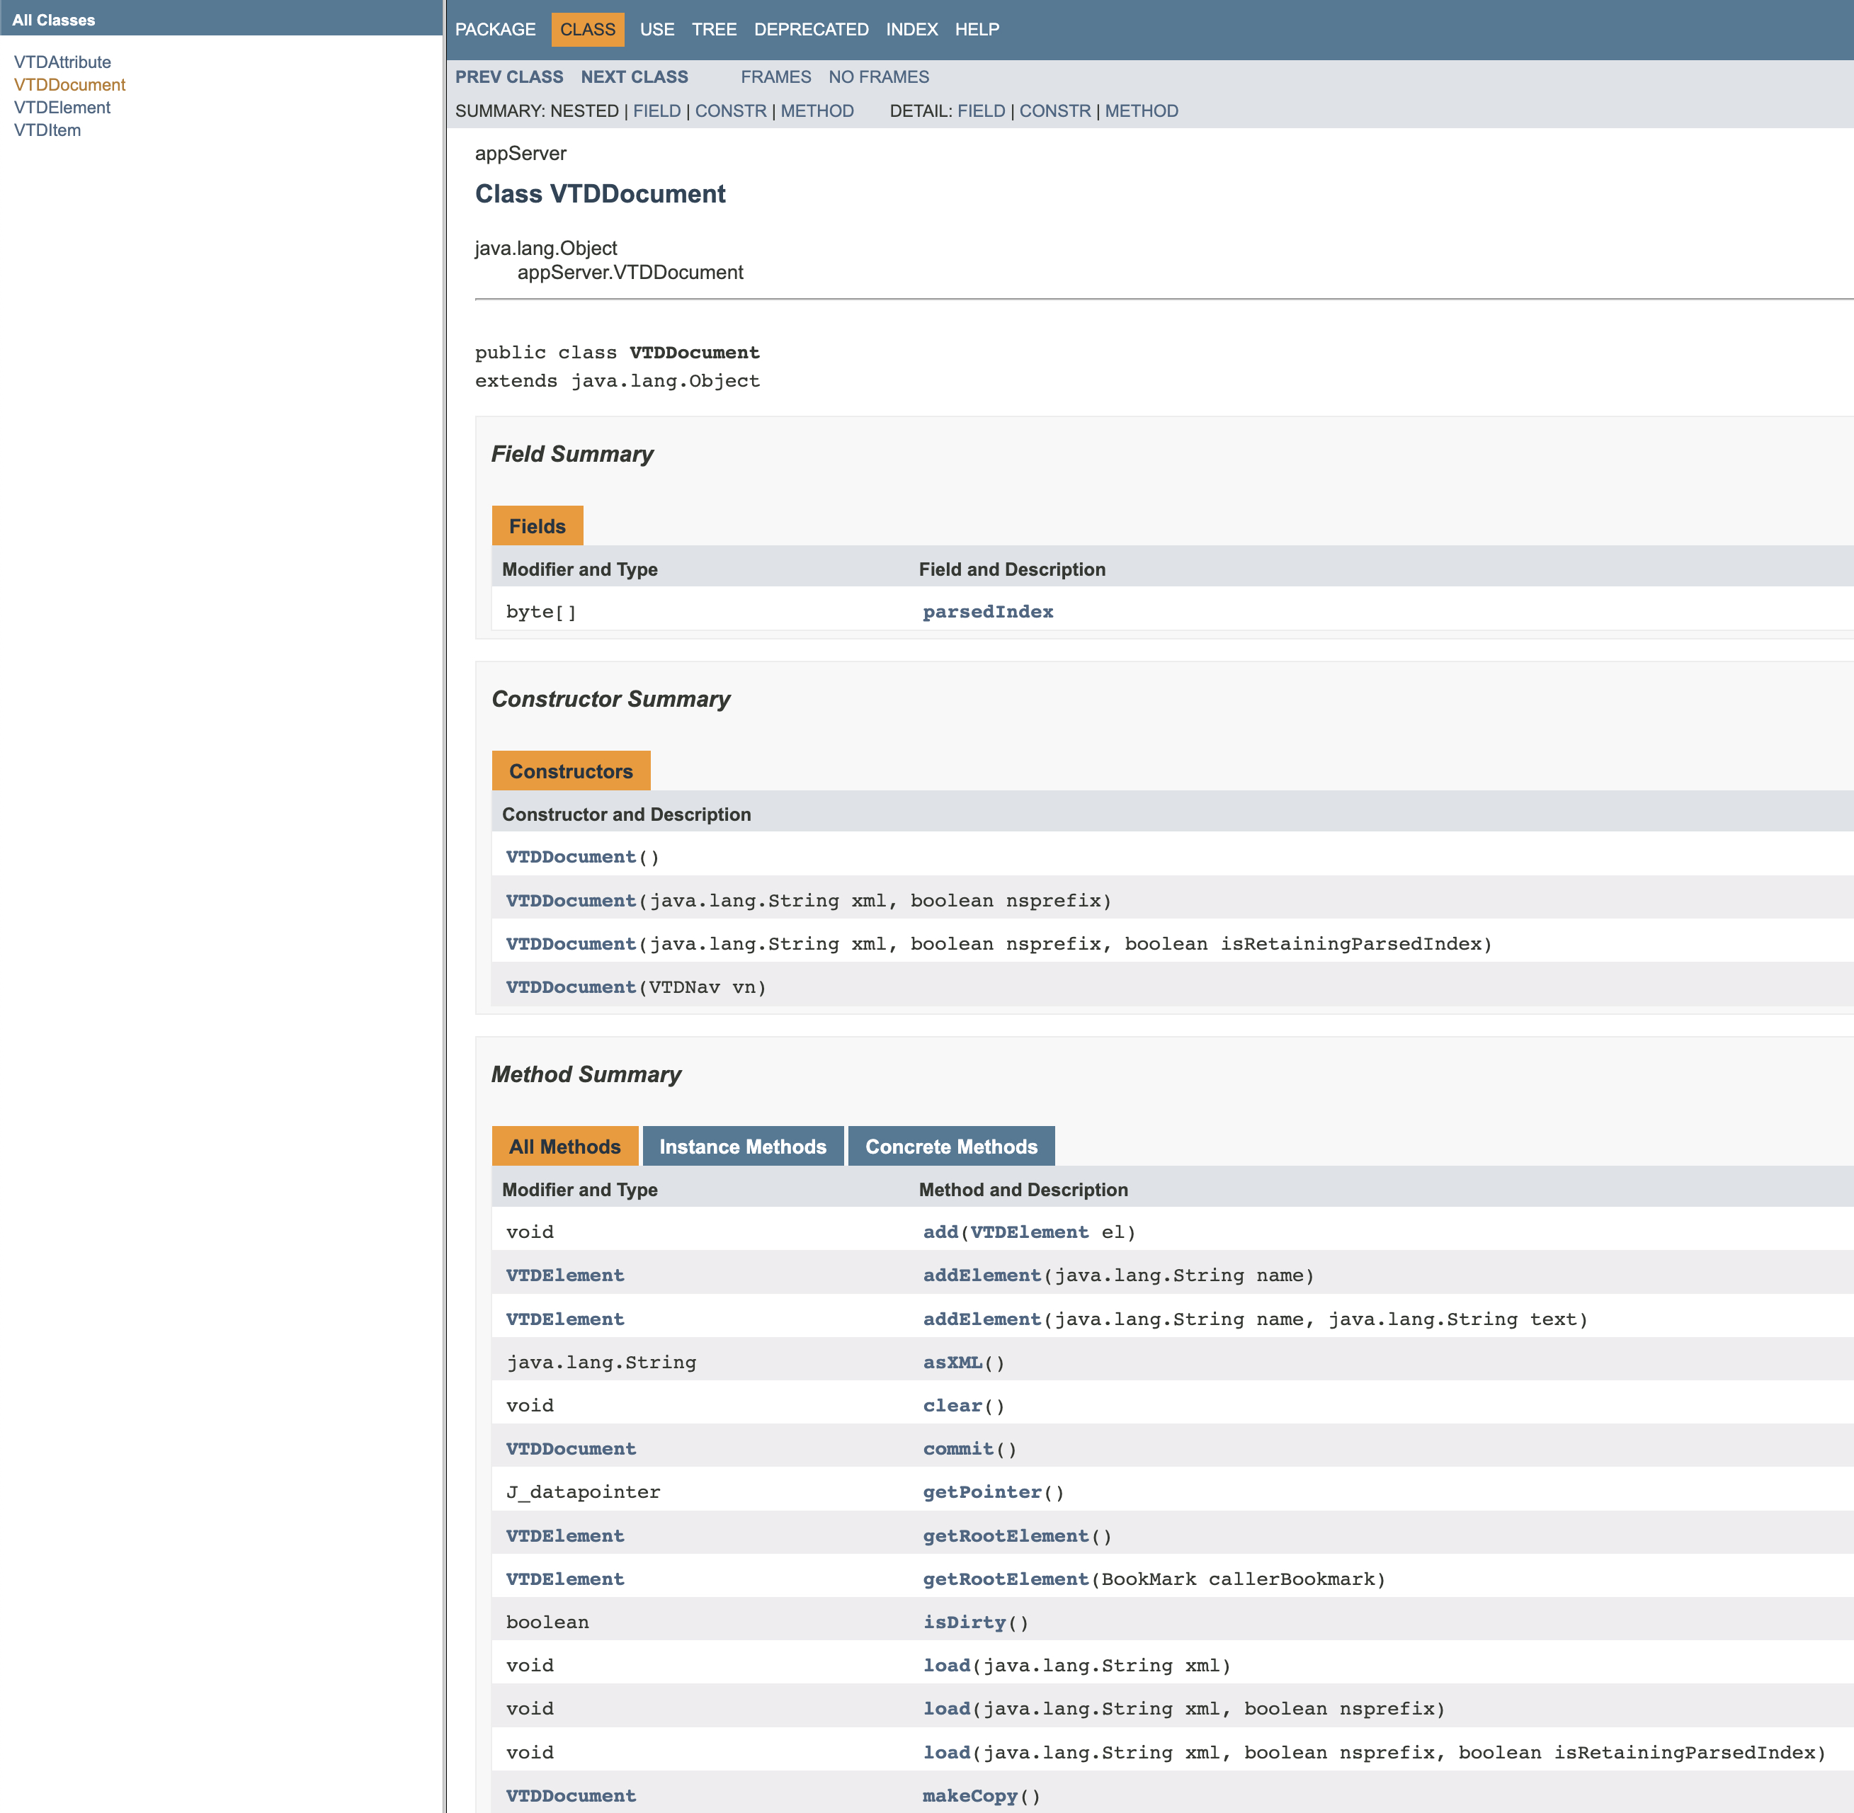Go to PREV CLASS
1854x1813 pixels.
pyautogui.click(x=508, y=77)
